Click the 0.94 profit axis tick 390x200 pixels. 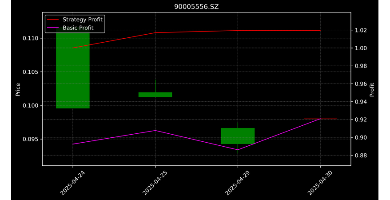(360, 102)
